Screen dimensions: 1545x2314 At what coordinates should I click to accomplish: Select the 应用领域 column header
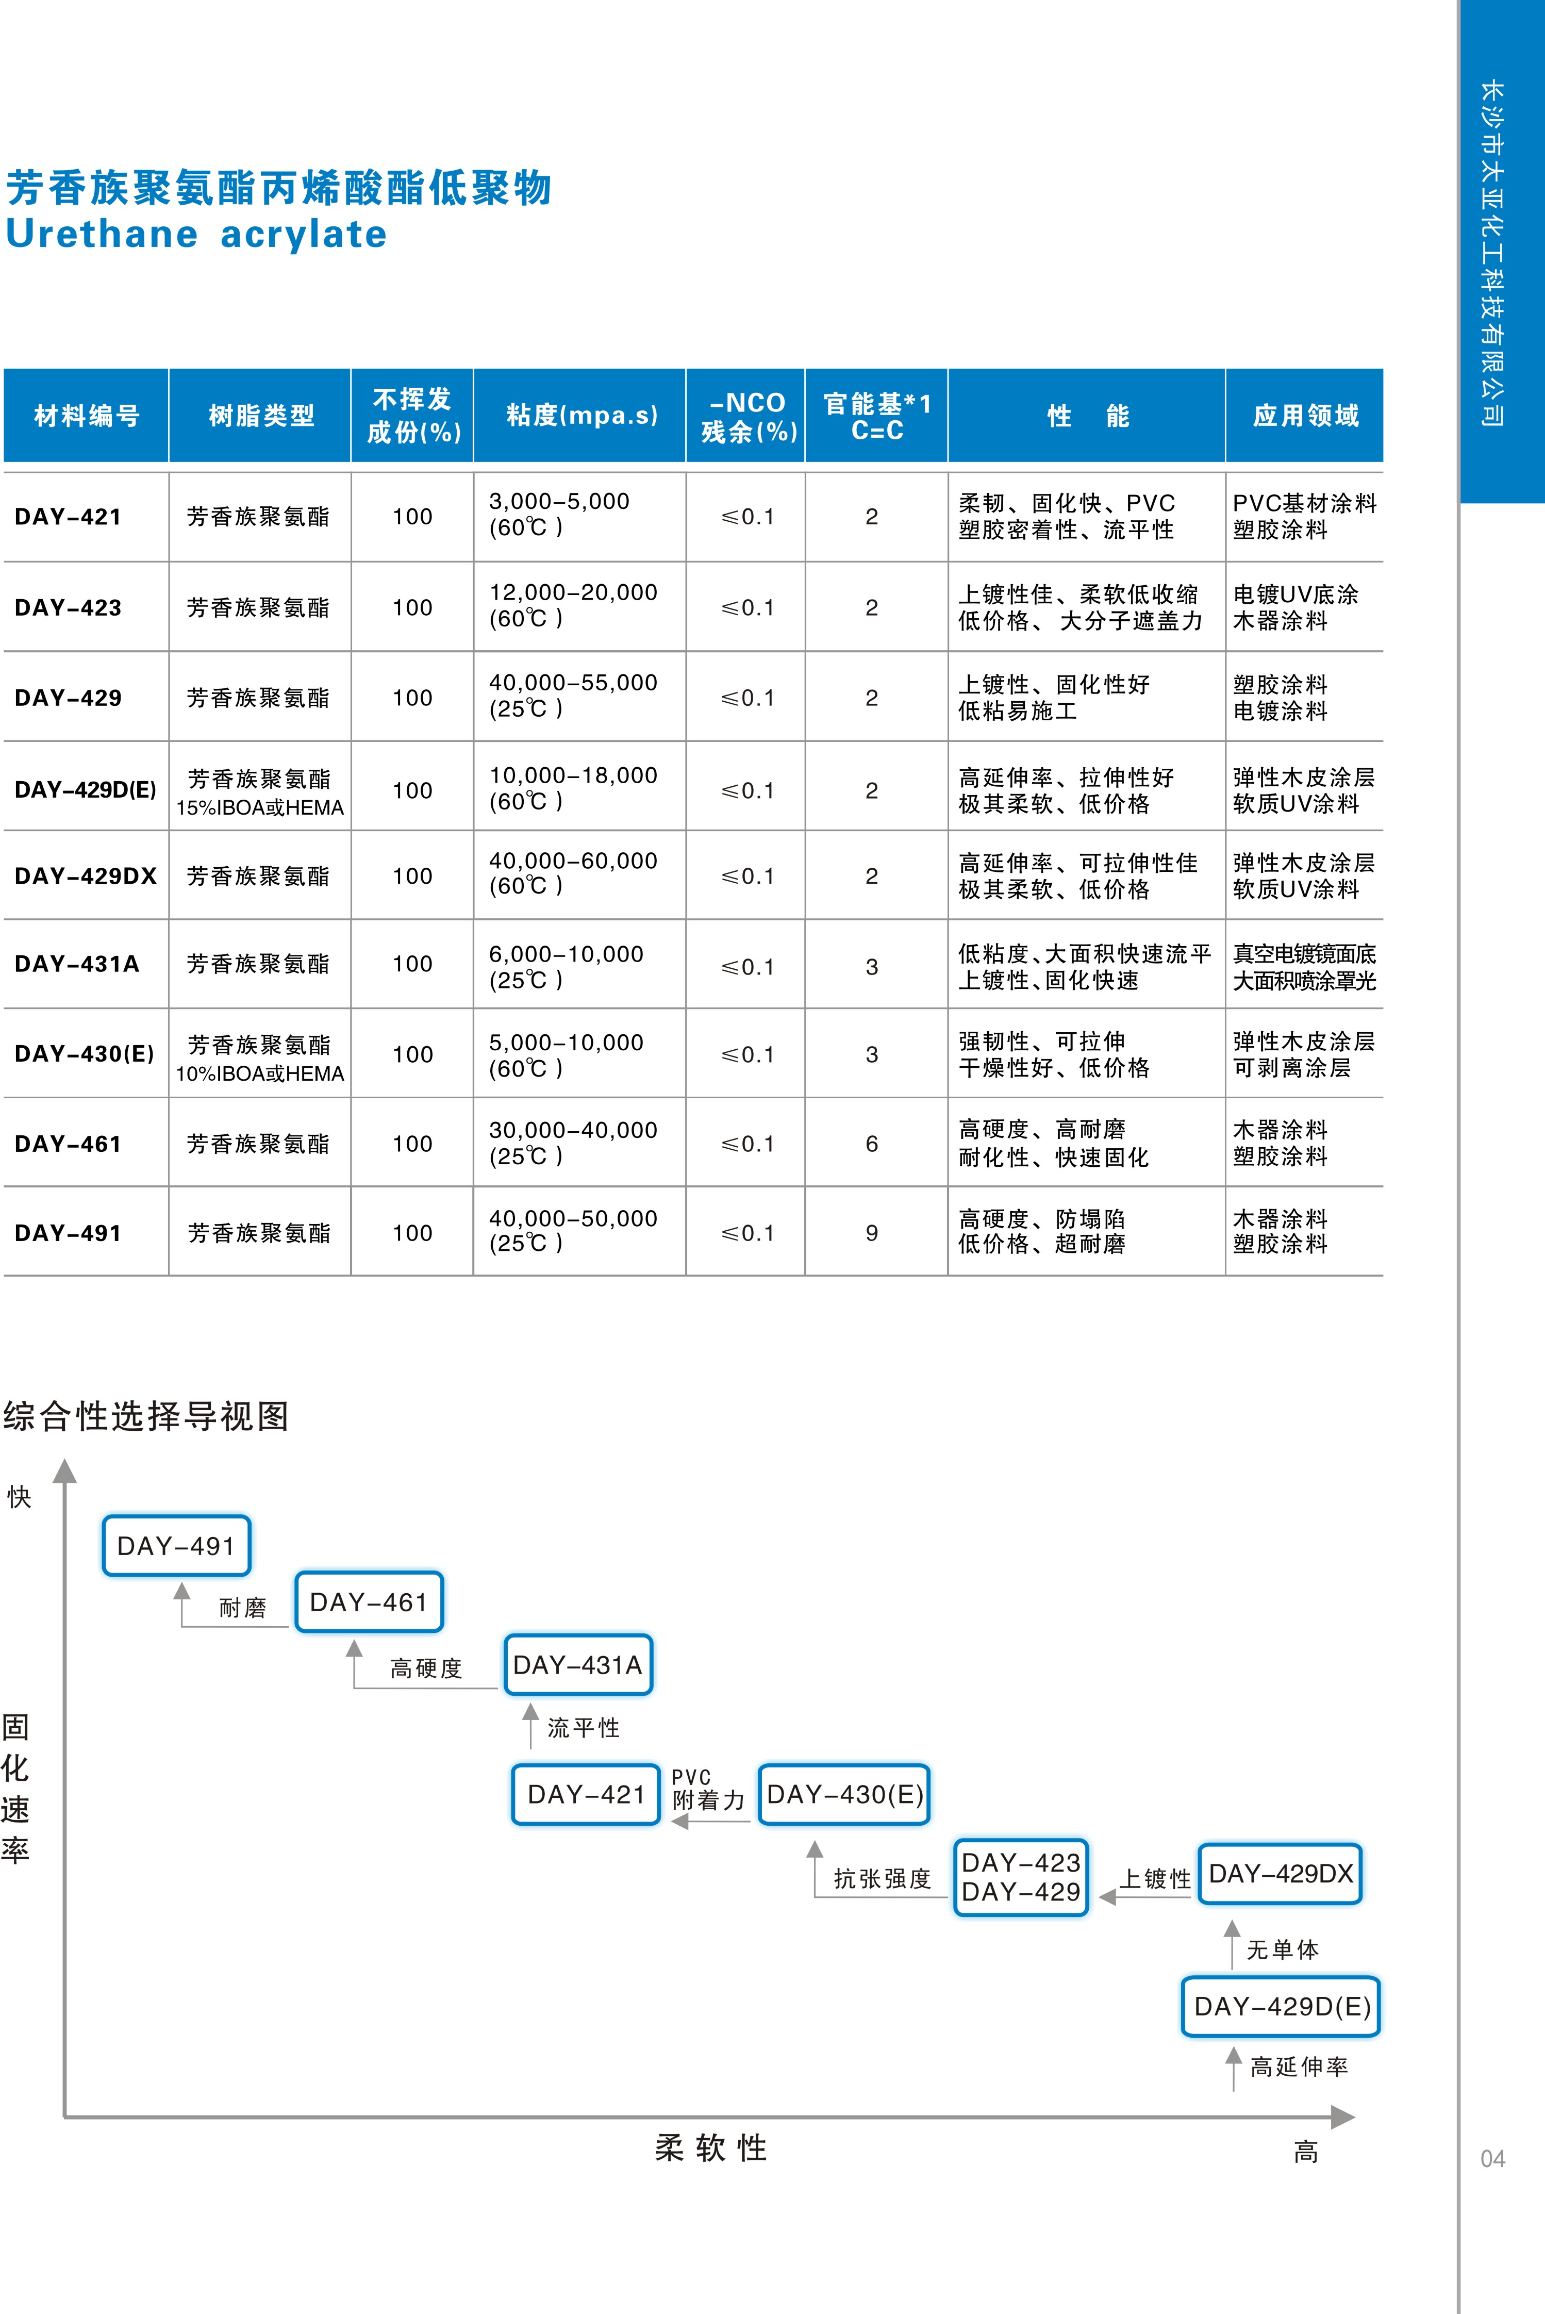tap(1306, 415)
